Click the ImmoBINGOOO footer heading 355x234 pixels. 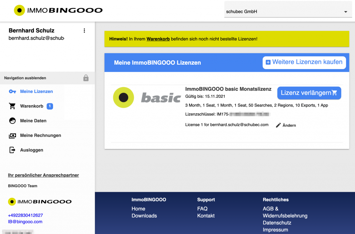point(149,200)
